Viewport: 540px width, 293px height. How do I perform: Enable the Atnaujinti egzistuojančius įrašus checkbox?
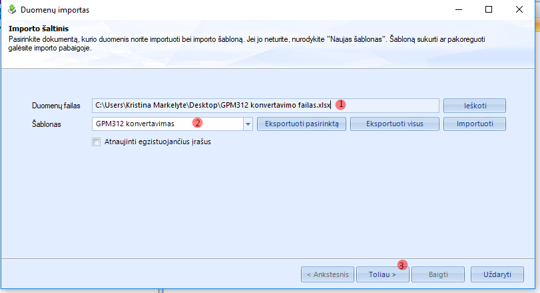click(97, 142)
